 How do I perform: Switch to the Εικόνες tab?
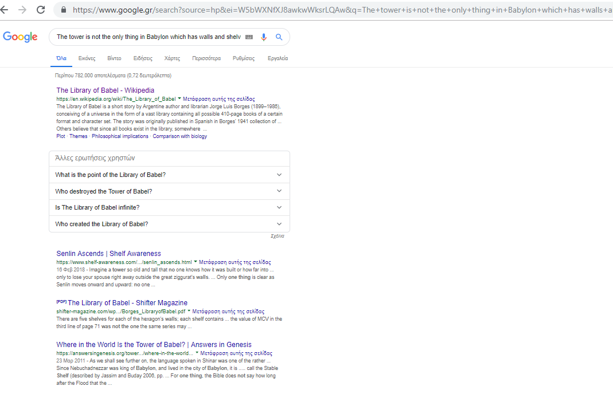pos(87,58)
